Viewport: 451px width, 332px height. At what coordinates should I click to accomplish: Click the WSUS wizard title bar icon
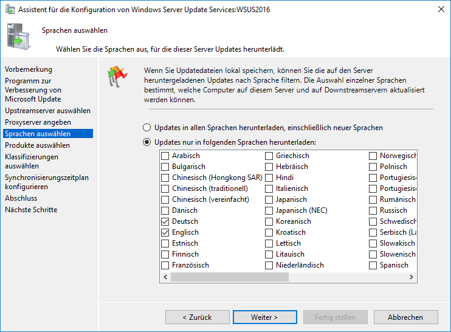(x=10, y=10)
